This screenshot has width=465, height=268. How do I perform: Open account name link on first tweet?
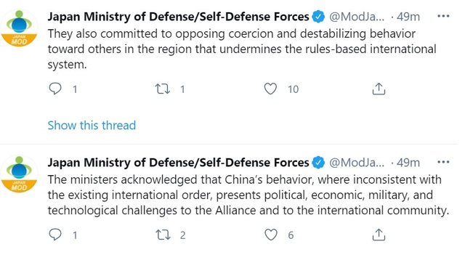178,17
